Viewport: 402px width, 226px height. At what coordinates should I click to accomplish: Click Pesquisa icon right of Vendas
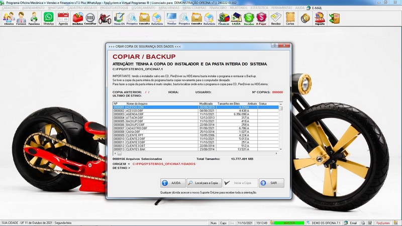tap(184, 19)
